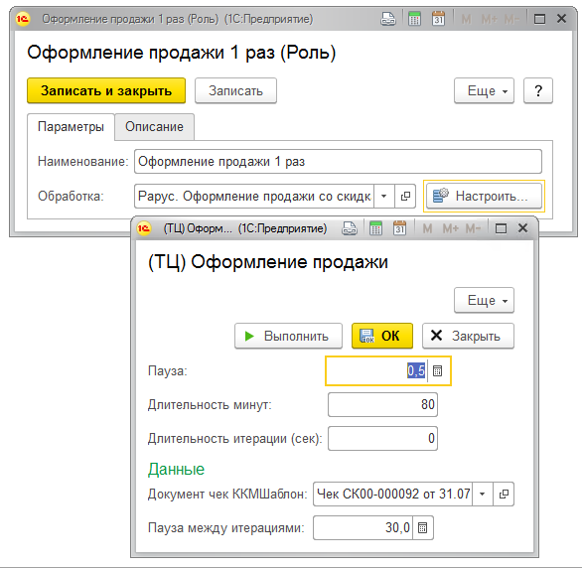Click the green Данные section header
This screenshot has width=582, height=568.
point(176,470)
